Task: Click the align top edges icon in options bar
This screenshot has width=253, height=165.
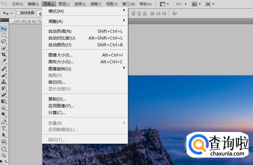Action: pos(133,13)
